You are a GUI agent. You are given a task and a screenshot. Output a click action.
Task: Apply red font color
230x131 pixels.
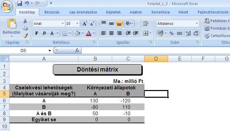click(x=89, y=33)
